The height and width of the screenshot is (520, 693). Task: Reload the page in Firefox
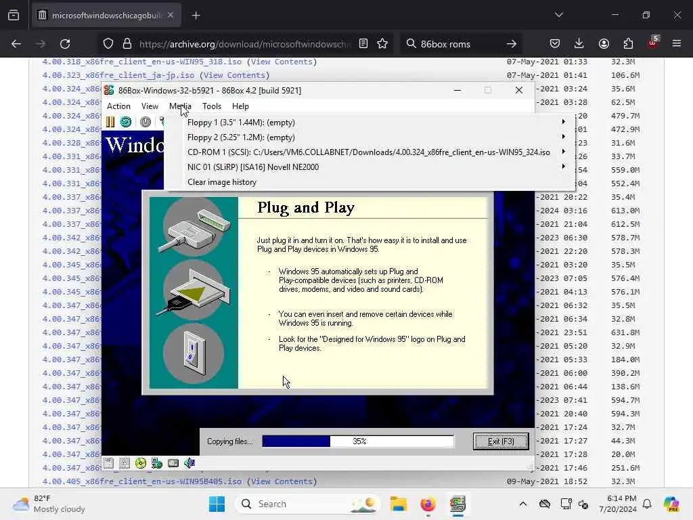tap(65, 44)
